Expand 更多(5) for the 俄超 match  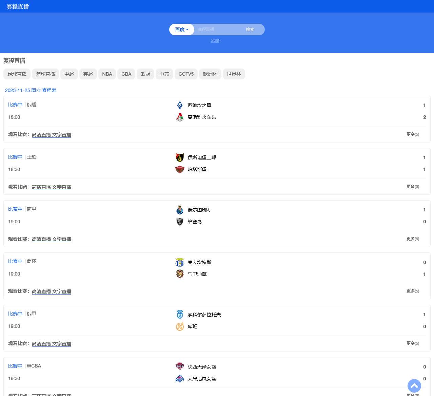(413, 134)
